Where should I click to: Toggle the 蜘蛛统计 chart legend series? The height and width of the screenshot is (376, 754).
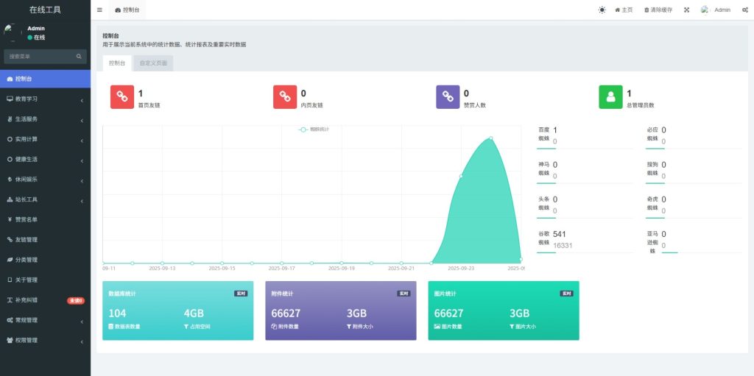click(314, 130)
